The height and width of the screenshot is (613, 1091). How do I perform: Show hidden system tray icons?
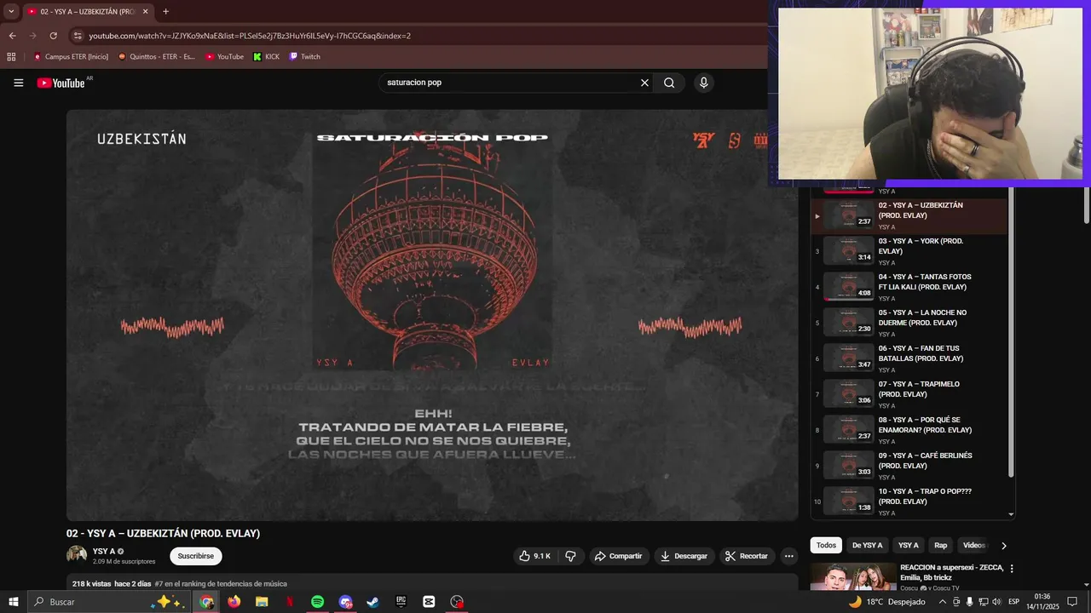941,602
